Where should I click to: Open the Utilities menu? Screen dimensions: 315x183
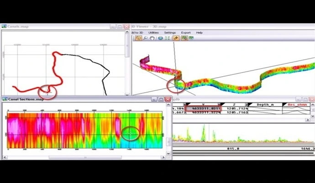coord(153,33)
